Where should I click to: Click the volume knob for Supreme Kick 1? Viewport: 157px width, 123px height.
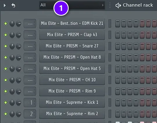click(x=19, y=102)
